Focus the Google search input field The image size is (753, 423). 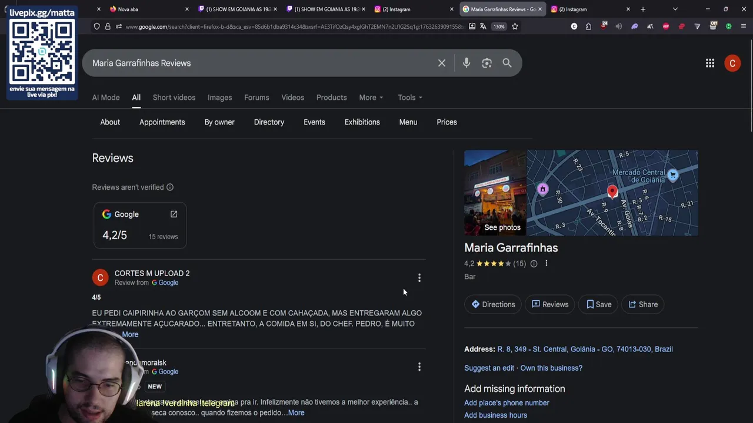tap(259, 63)
